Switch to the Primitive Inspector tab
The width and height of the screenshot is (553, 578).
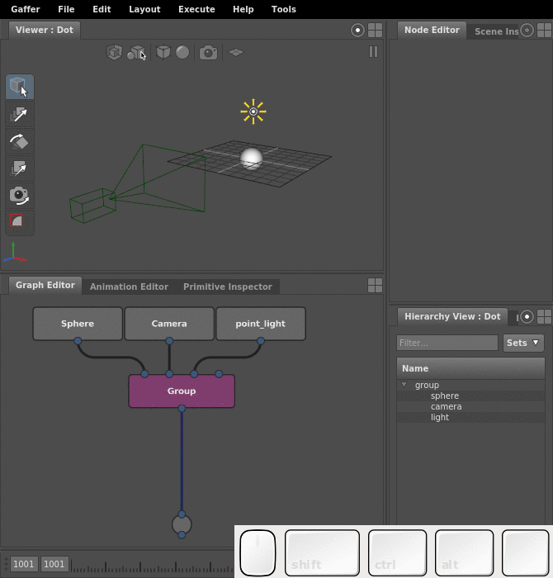coord(228,287)
